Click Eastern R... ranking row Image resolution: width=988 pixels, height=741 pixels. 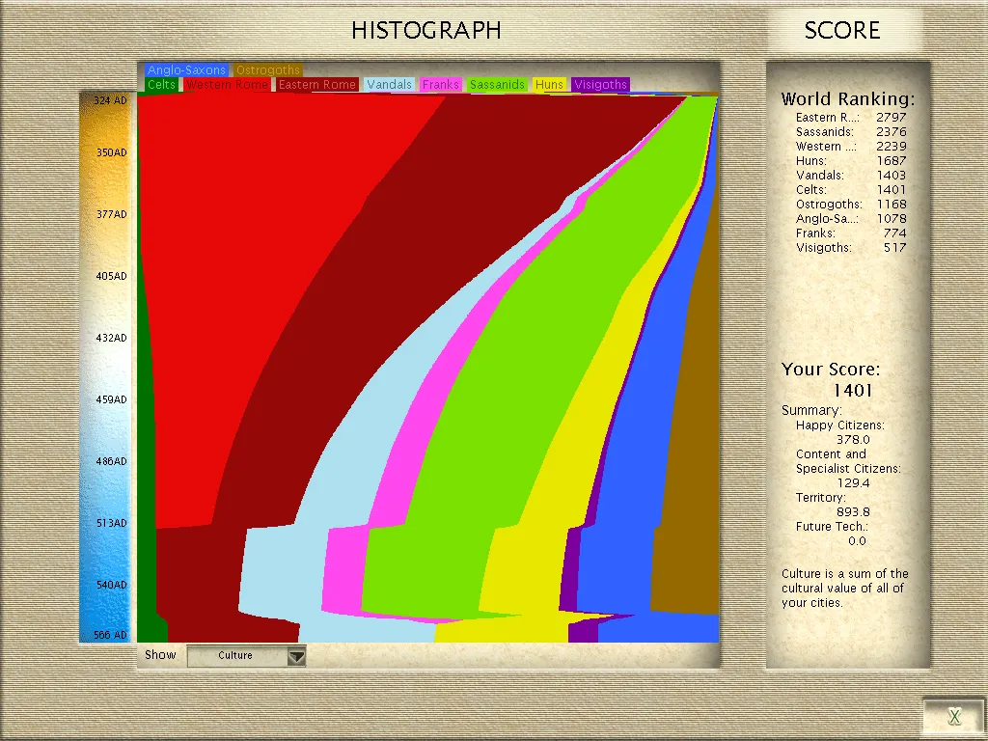click(851, 117)
